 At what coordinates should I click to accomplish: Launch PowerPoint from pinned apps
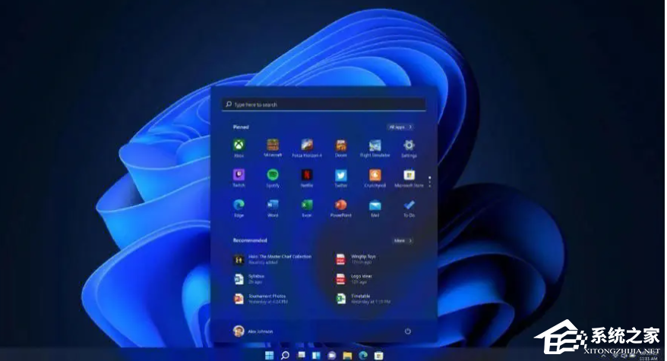point(341,206)
